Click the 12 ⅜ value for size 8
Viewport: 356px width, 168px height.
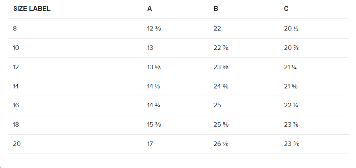point(154,29)
